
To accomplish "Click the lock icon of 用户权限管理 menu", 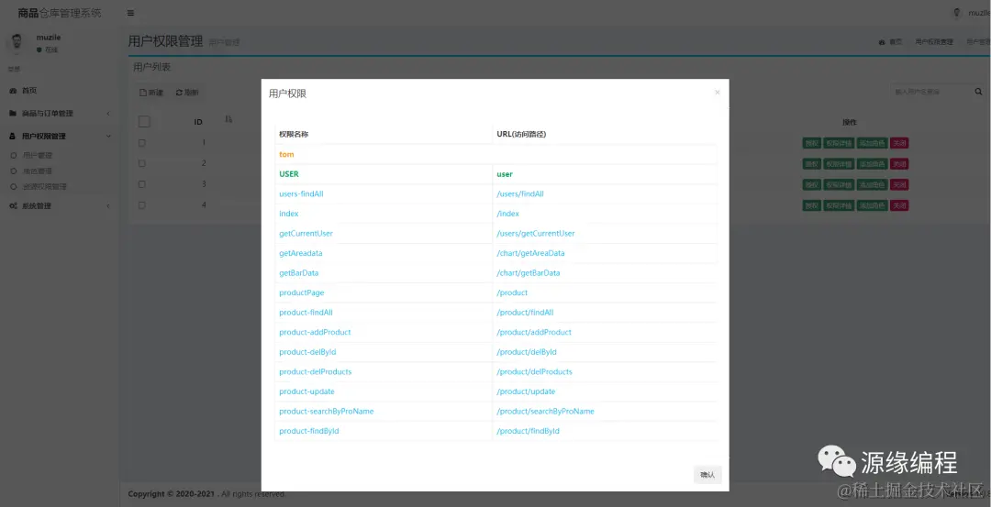I will pos(13,137).
